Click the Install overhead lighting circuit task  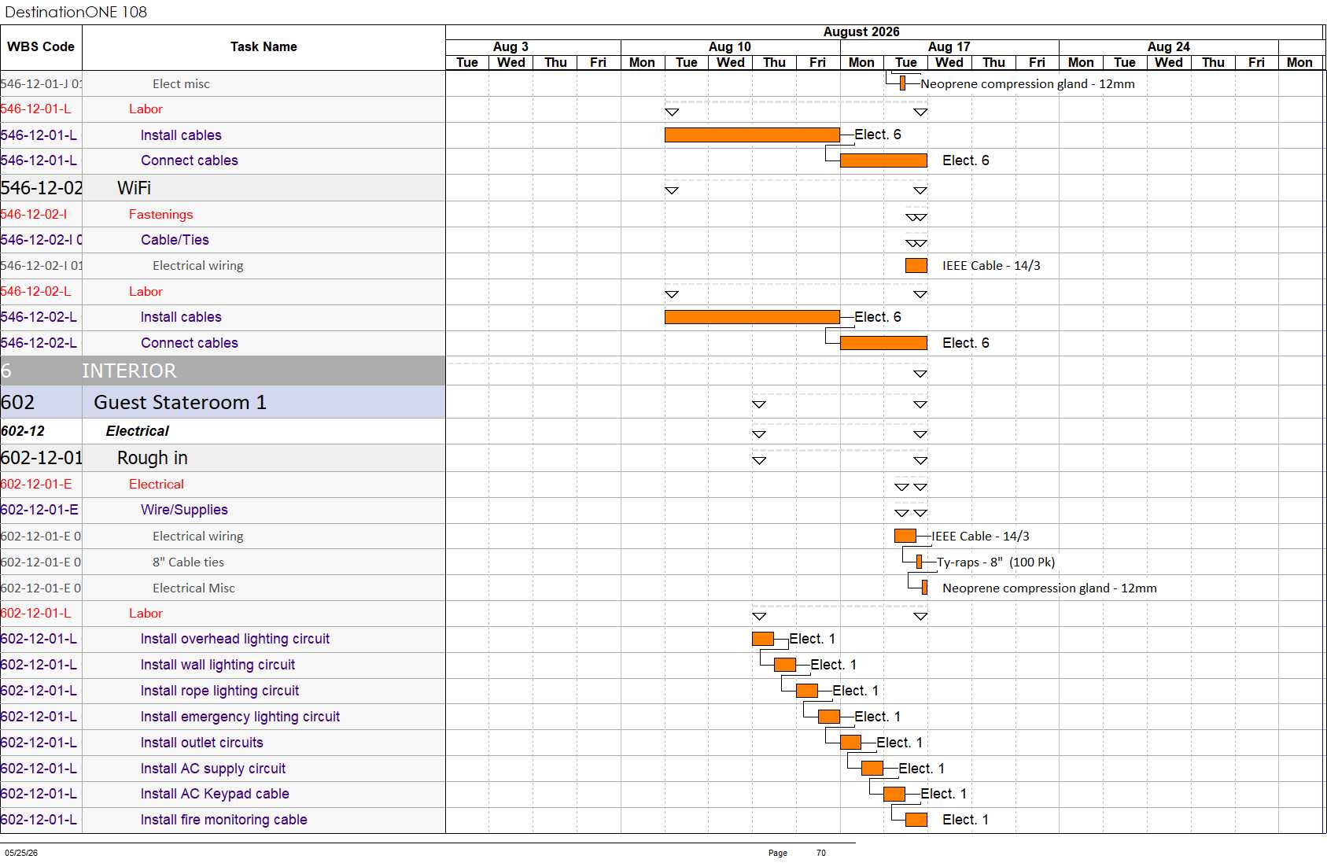click(x=234, y=639)
